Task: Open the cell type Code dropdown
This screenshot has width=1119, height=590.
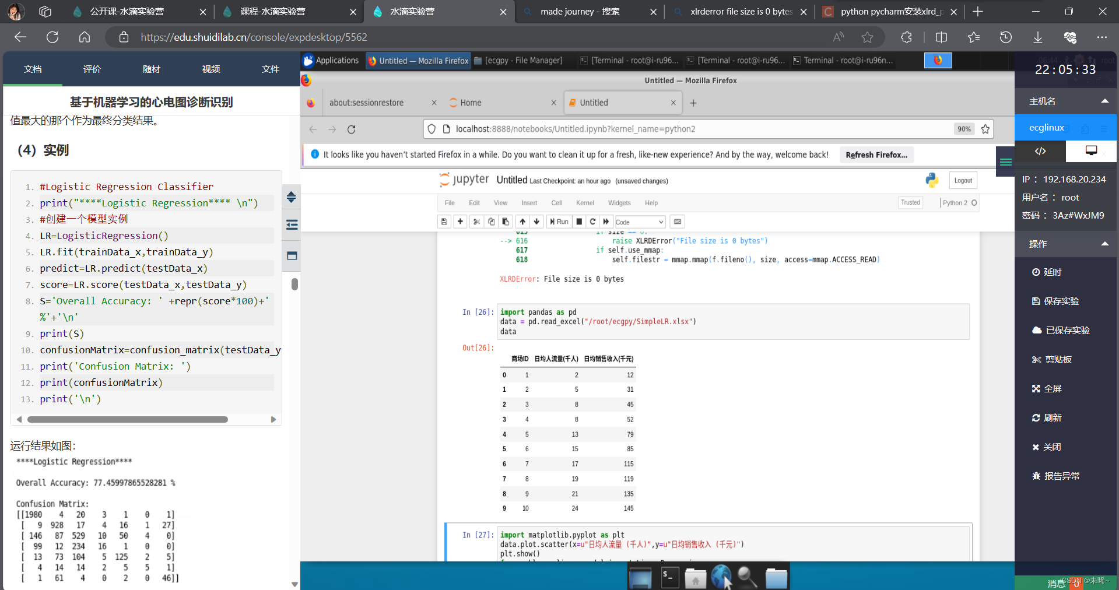Action: [x=640, y=222]
